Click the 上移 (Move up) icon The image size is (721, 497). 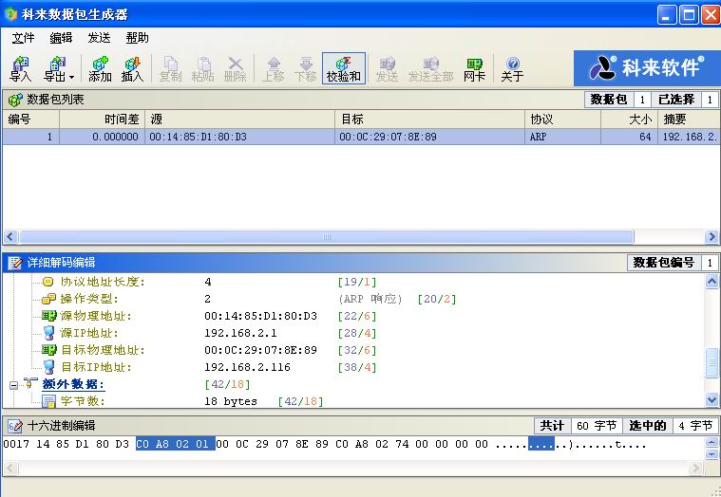(x=274, y=69)
